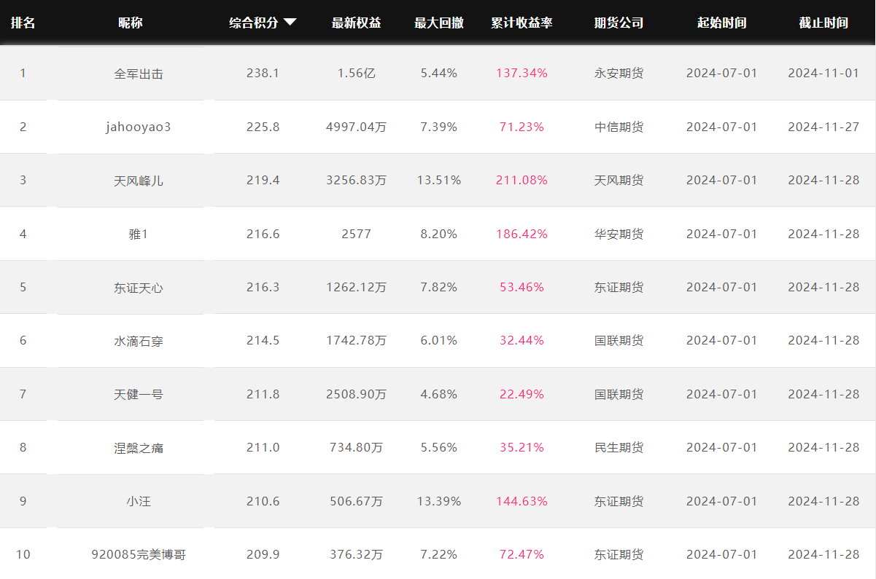Click the score 225.8

pos(263,127)
